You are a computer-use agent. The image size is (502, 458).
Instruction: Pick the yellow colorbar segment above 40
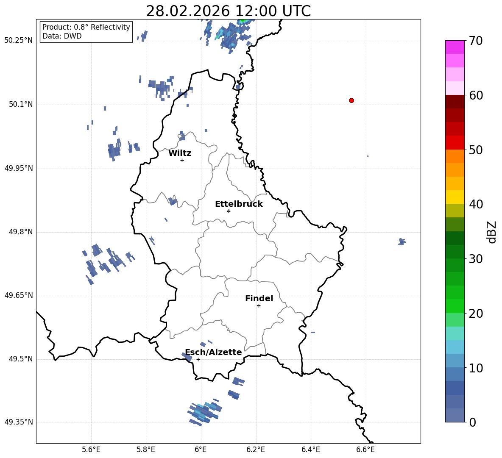coord(455,197)
